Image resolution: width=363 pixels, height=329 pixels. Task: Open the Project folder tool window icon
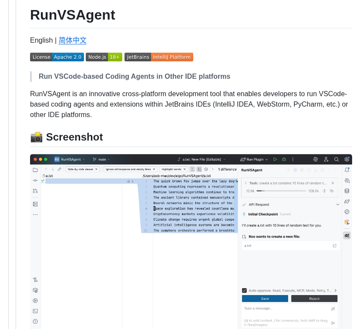35,170
